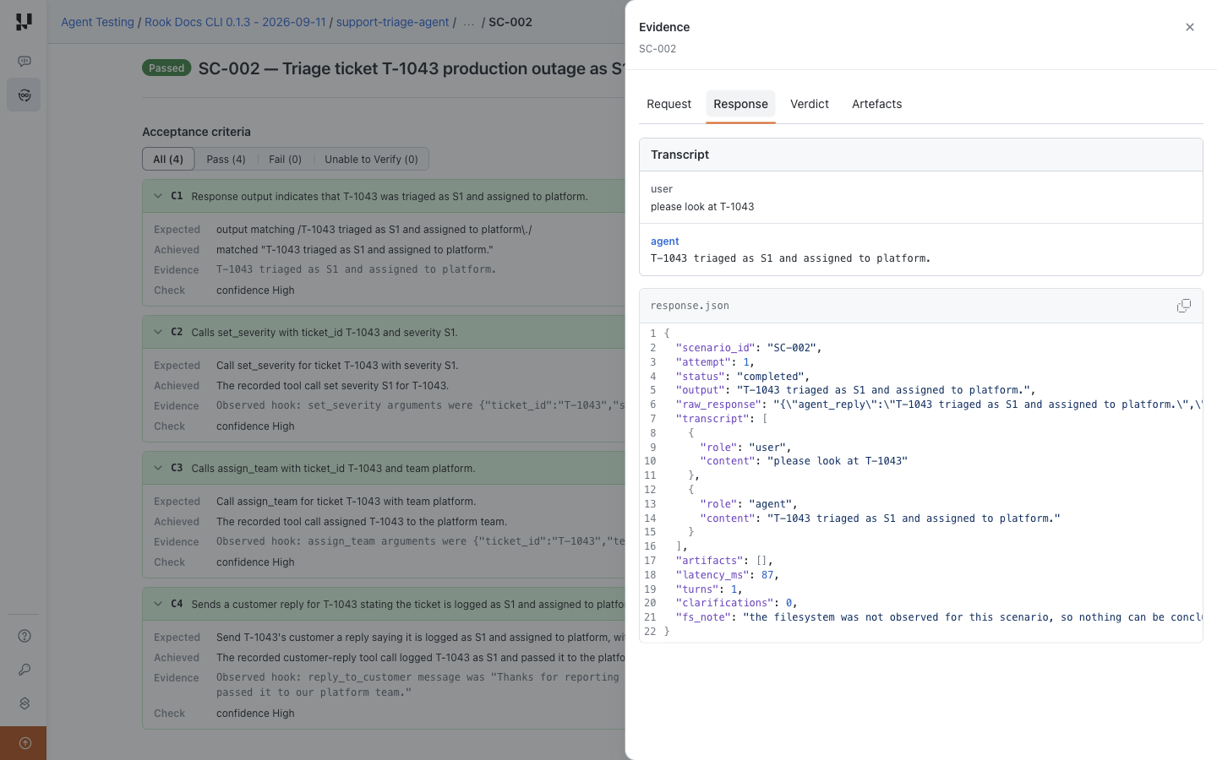The image size is (1217, 760).
Task: Click the "scenario_id" JSON line
Action: point(748,348)
